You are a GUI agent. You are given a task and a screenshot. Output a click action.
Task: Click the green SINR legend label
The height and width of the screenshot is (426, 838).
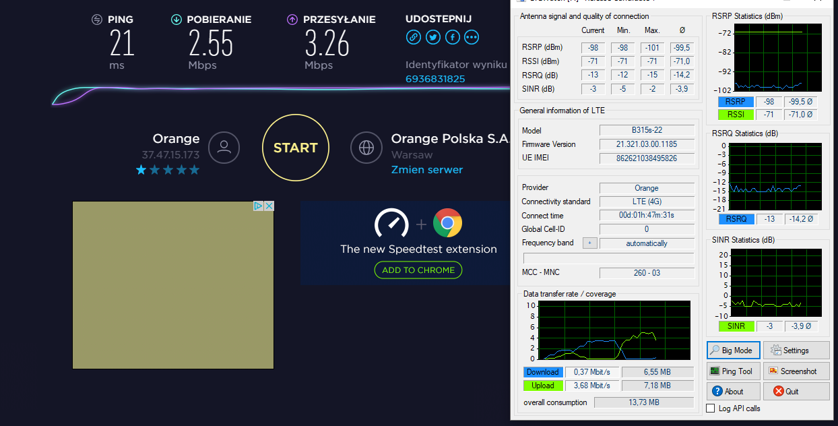click(x=735, y=326)
